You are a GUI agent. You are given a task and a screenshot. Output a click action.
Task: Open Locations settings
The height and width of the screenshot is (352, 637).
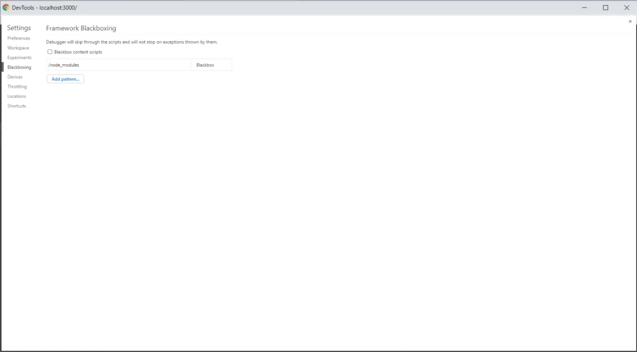click(17, 96)
